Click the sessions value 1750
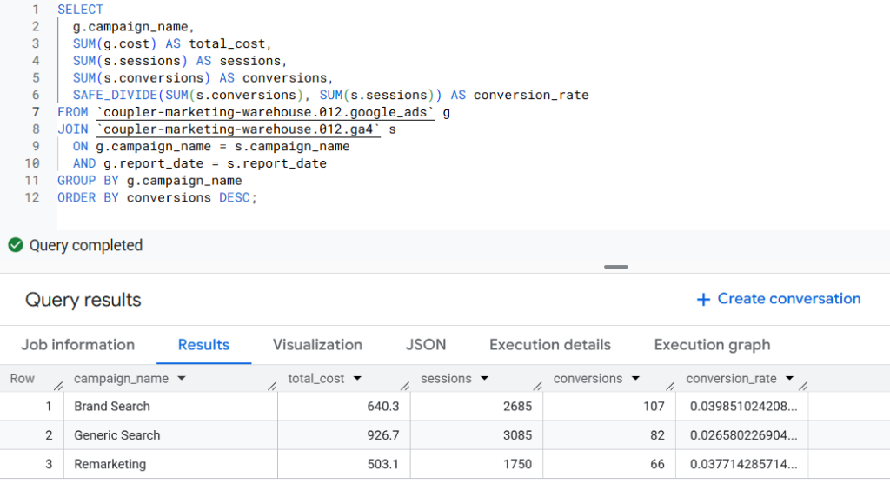This screenshot has height=484, width=890. (518, 464)
